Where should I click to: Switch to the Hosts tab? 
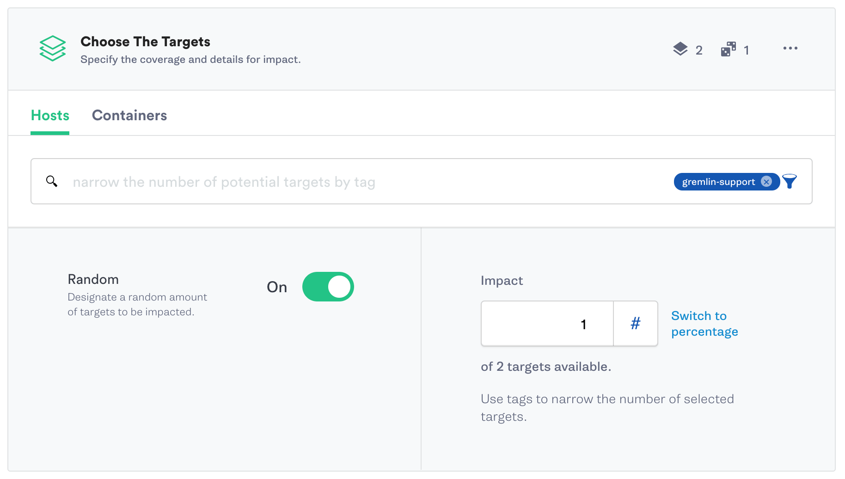point(50,116)
